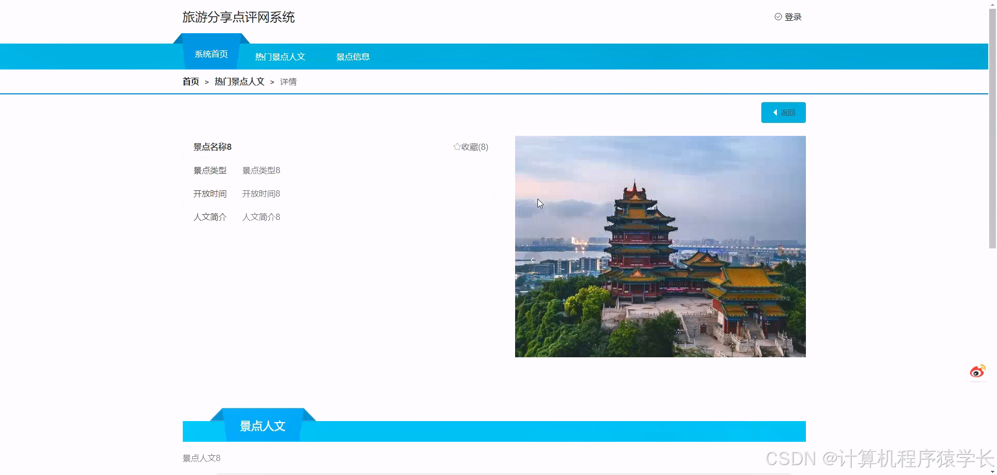Click the attraction photo of the pagoda
Viewport: 997px width, 475px height.
[660, 246]
